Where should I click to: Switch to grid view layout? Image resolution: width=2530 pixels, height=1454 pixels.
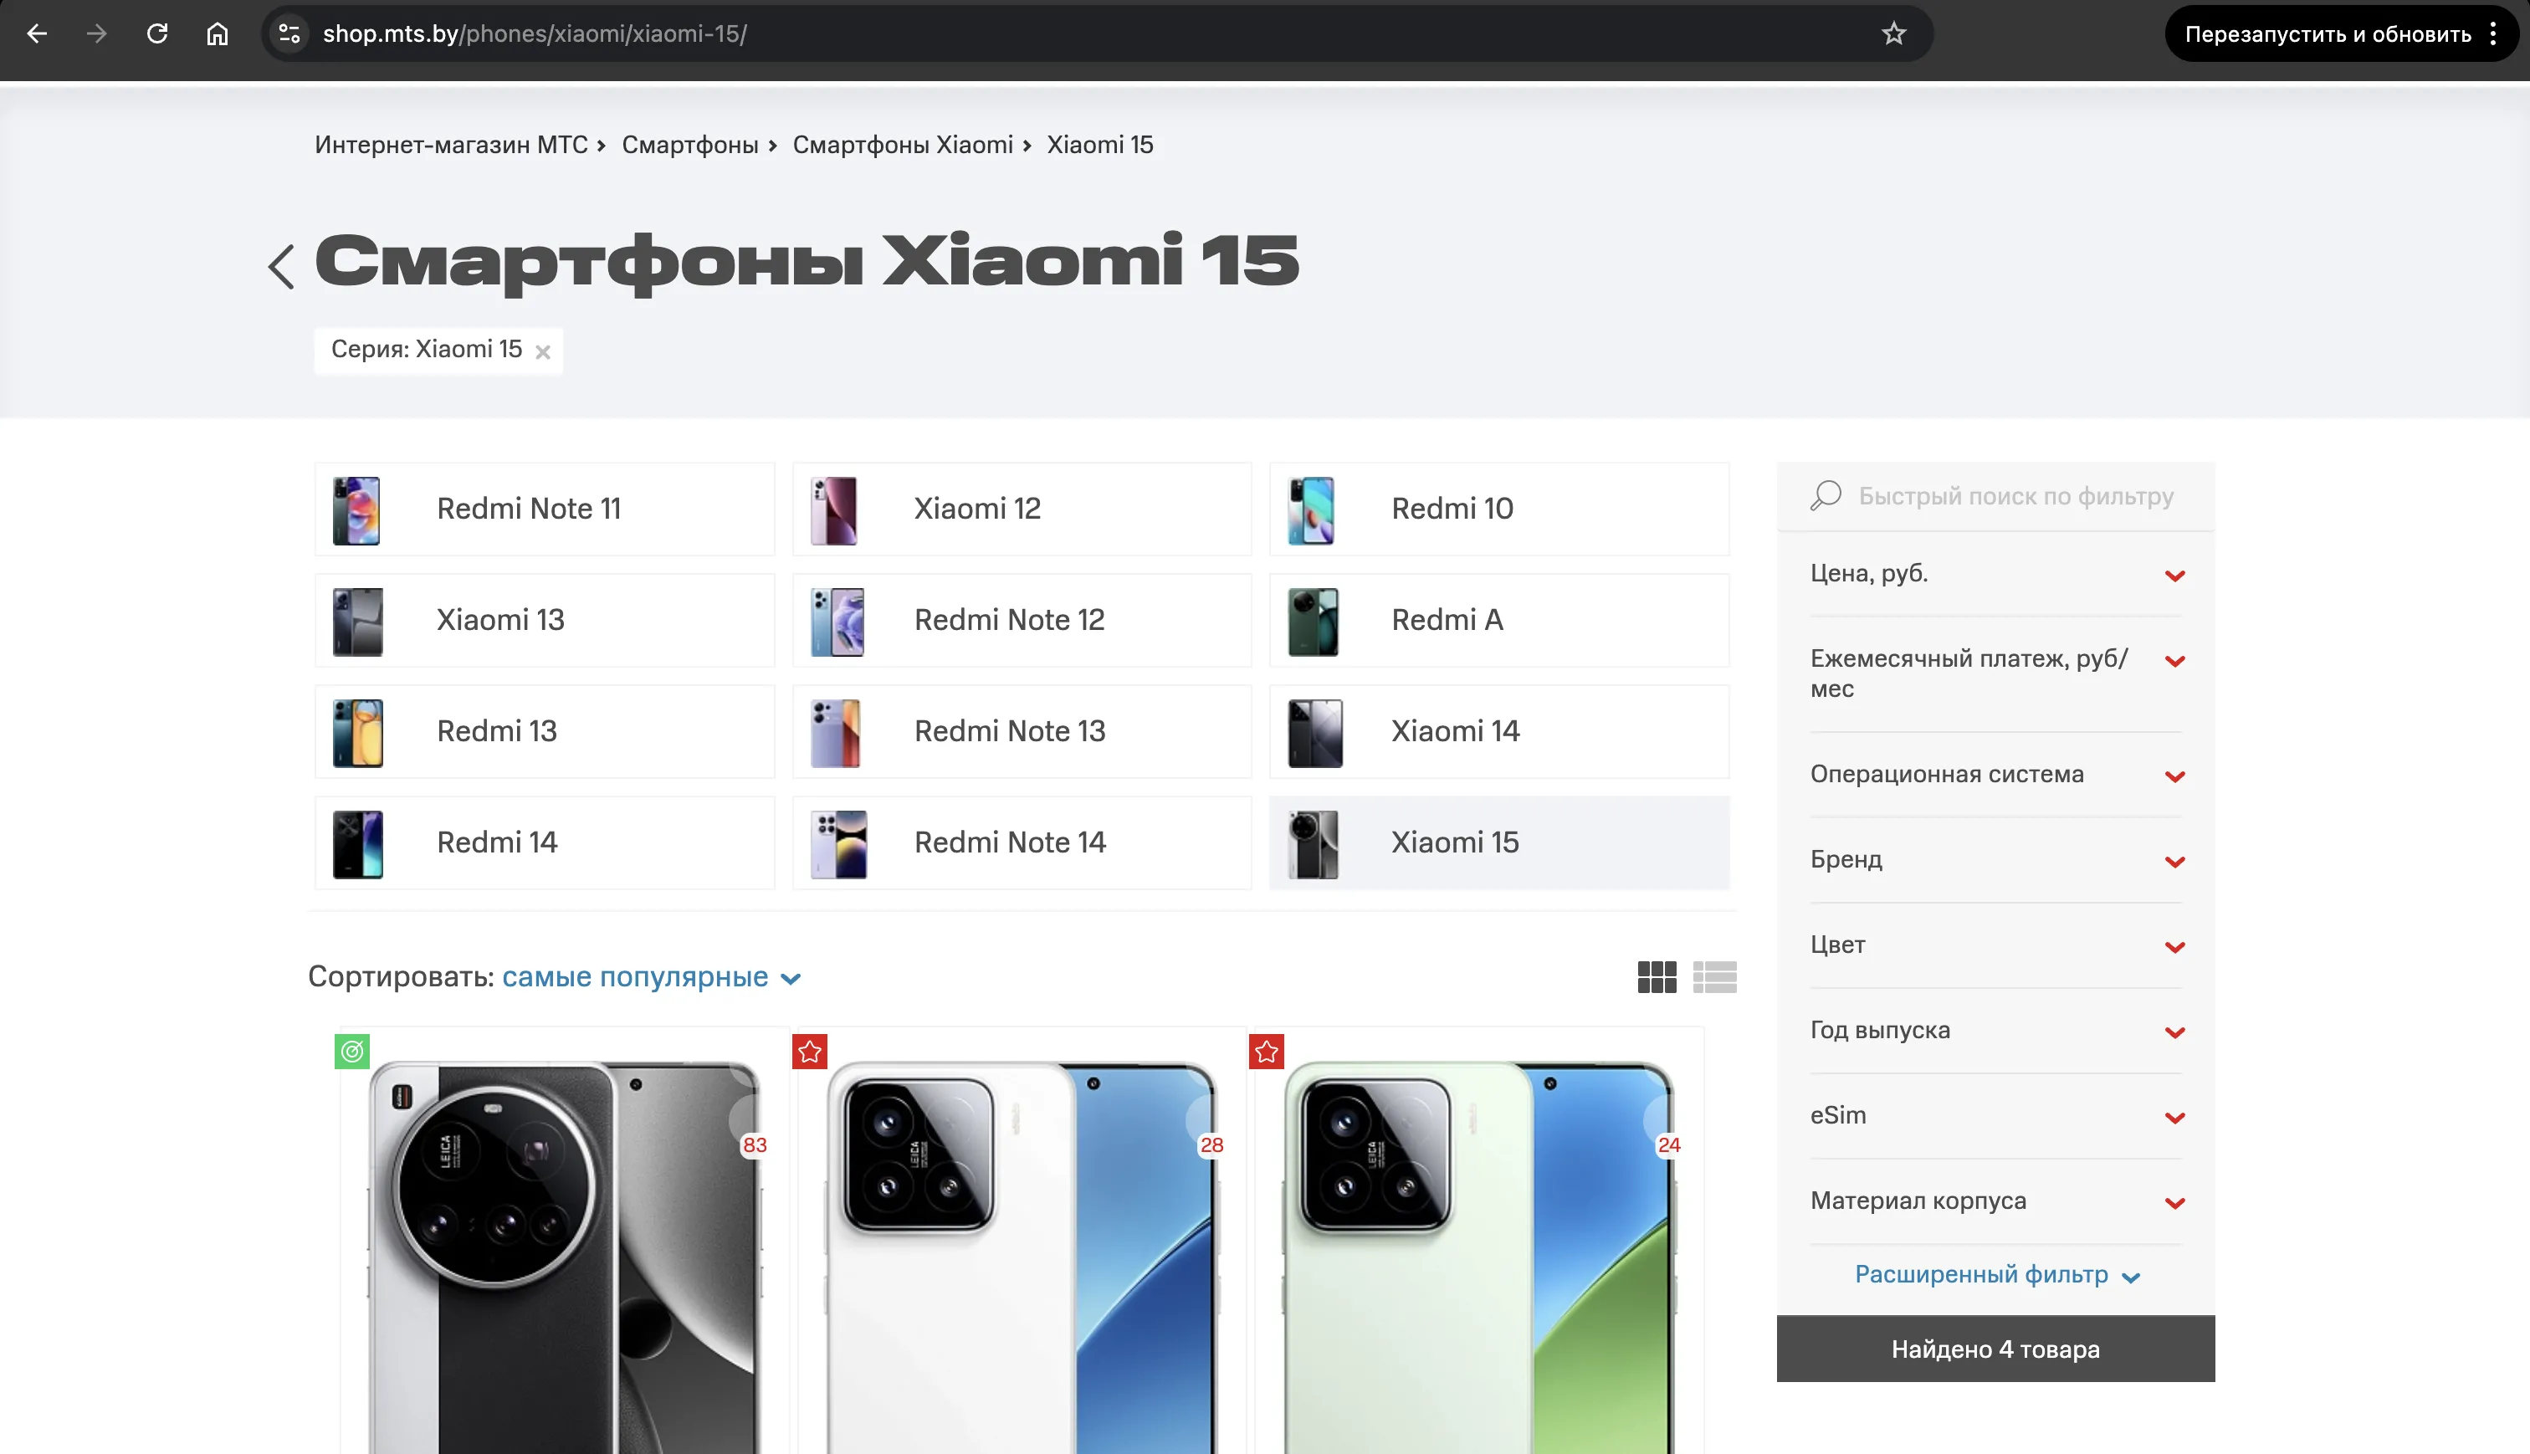1657,976
